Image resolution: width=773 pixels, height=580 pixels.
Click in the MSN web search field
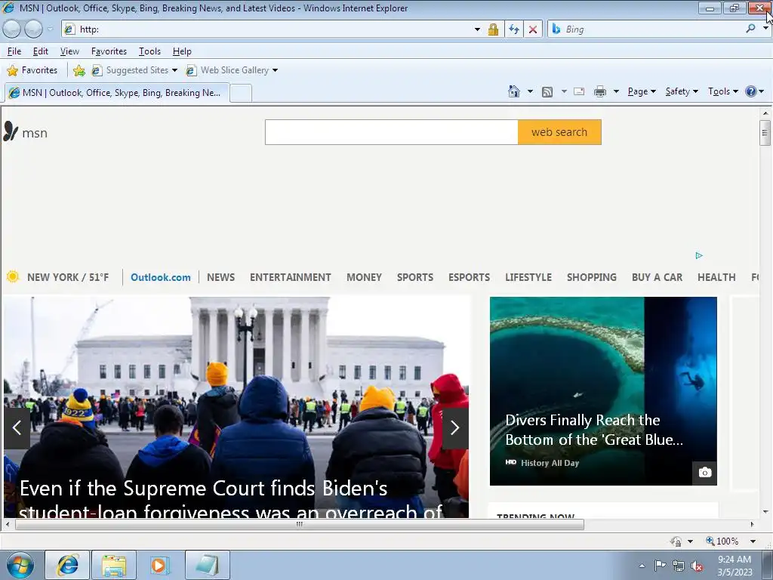click(x=392, y=132)
